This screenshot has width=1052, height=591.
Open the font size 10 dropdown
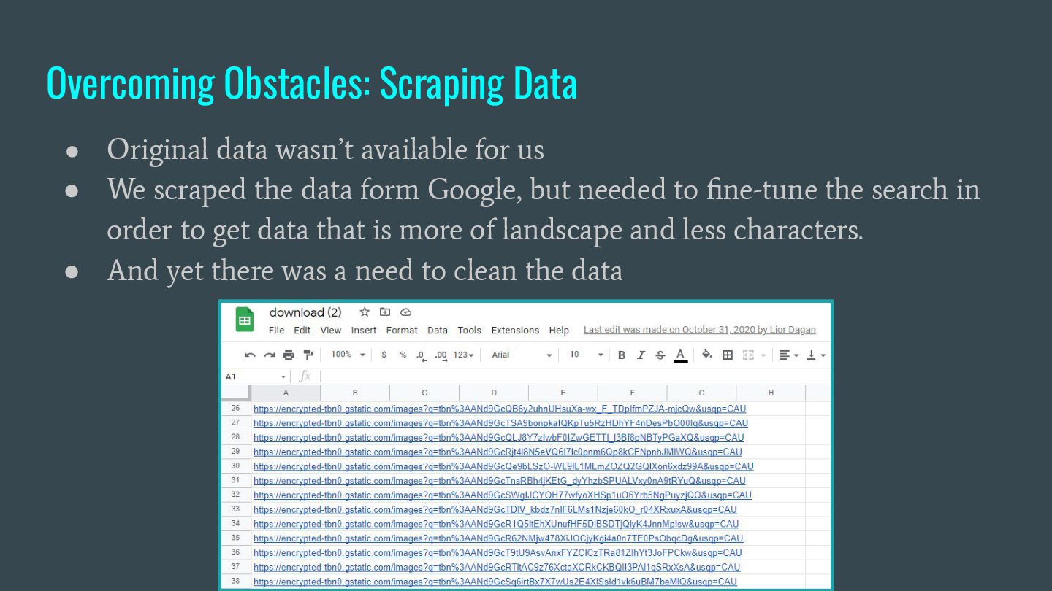(x=587, y=355)
